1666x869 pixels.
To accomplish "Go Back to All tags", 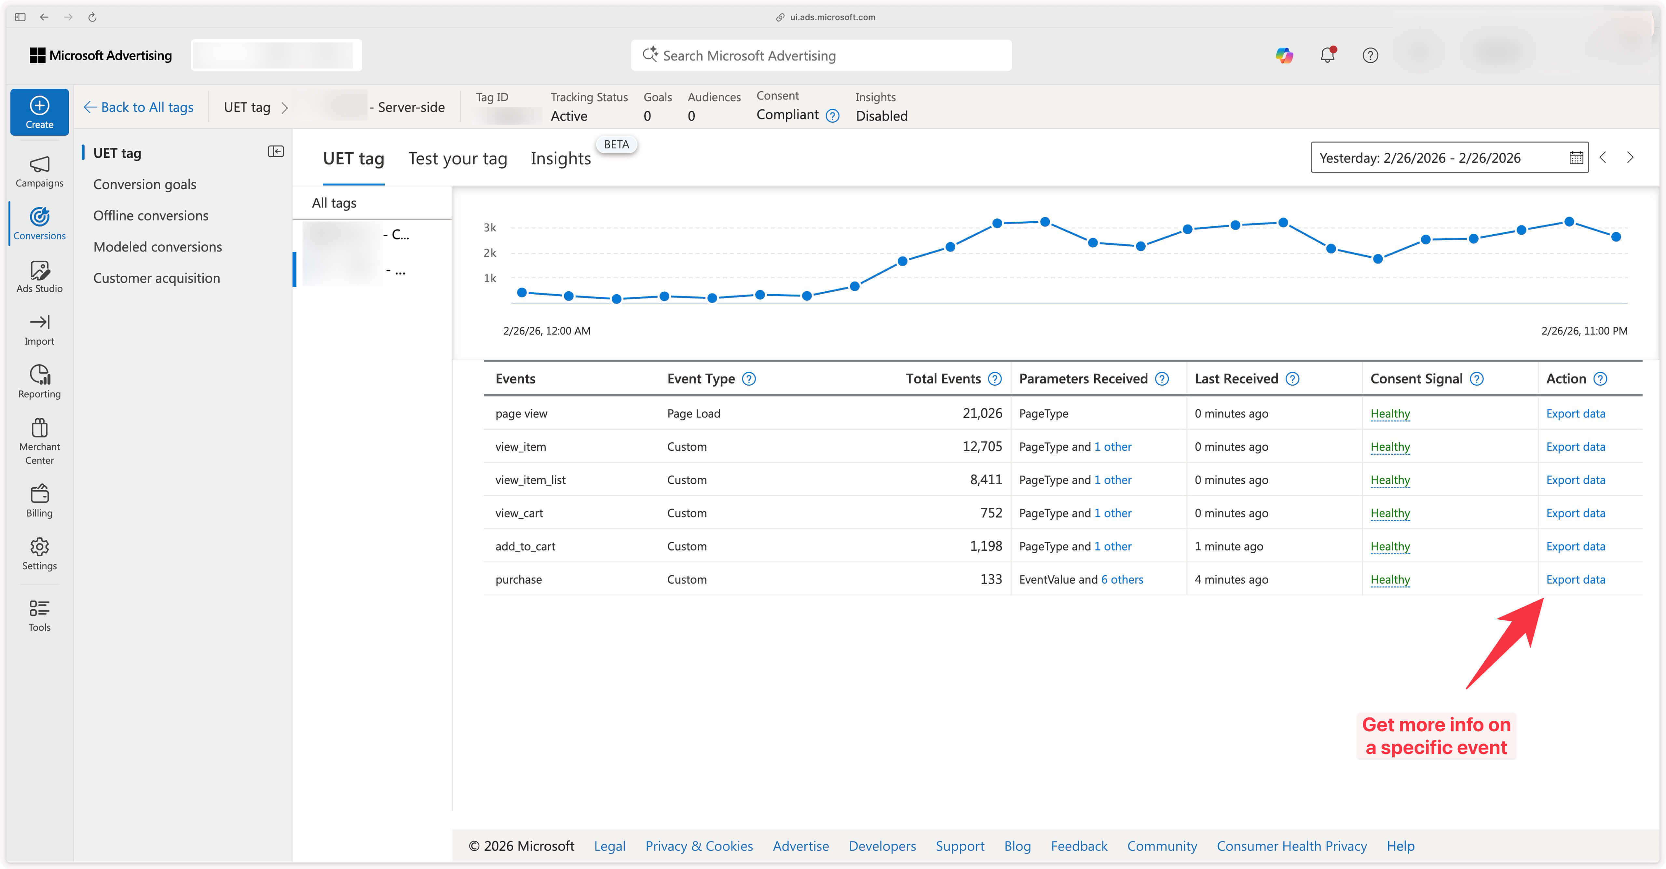I will [139, 107].
